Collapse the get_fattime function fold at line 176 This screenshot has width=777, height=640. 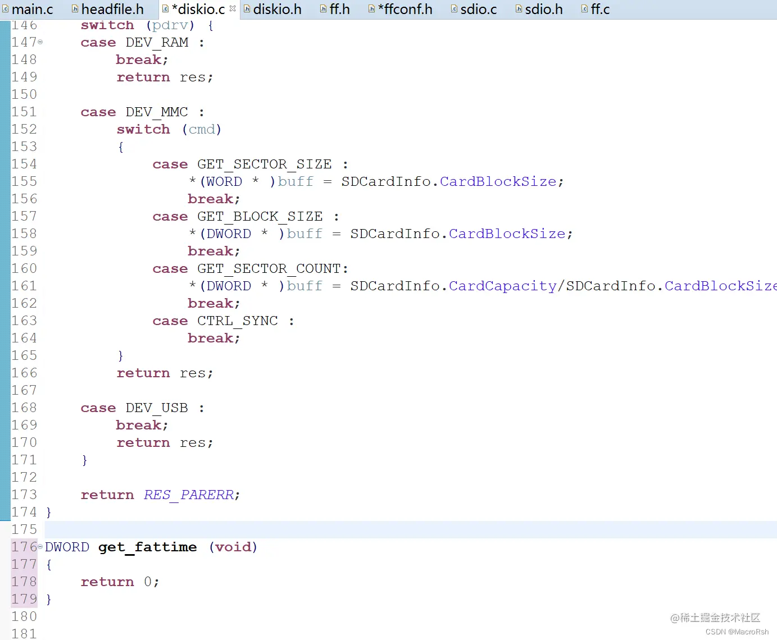39,547
